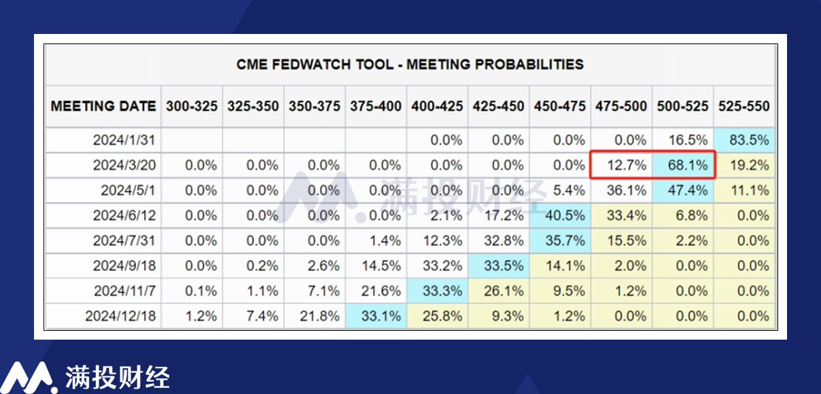The width and height of the screenshot is (821, 394).
Task: Click the highlighted 68.1% cell
Action: coord(683,165)
